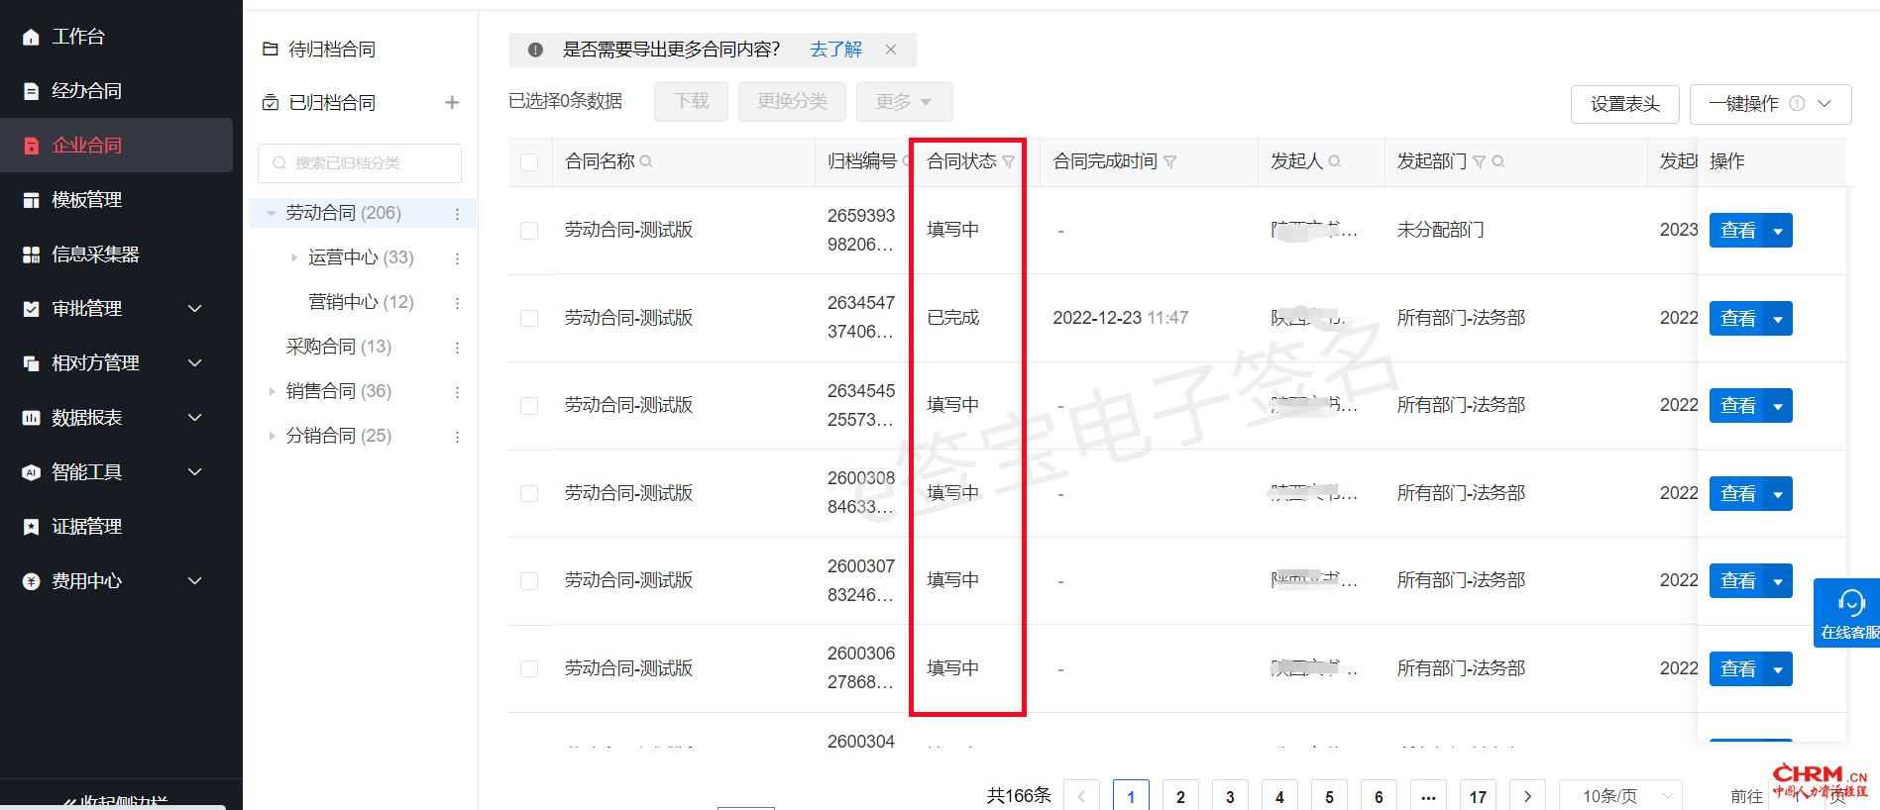The image size is (1880, 810).
Task: Check the row with 归档编号 2600307
Action: coord(529,581)
